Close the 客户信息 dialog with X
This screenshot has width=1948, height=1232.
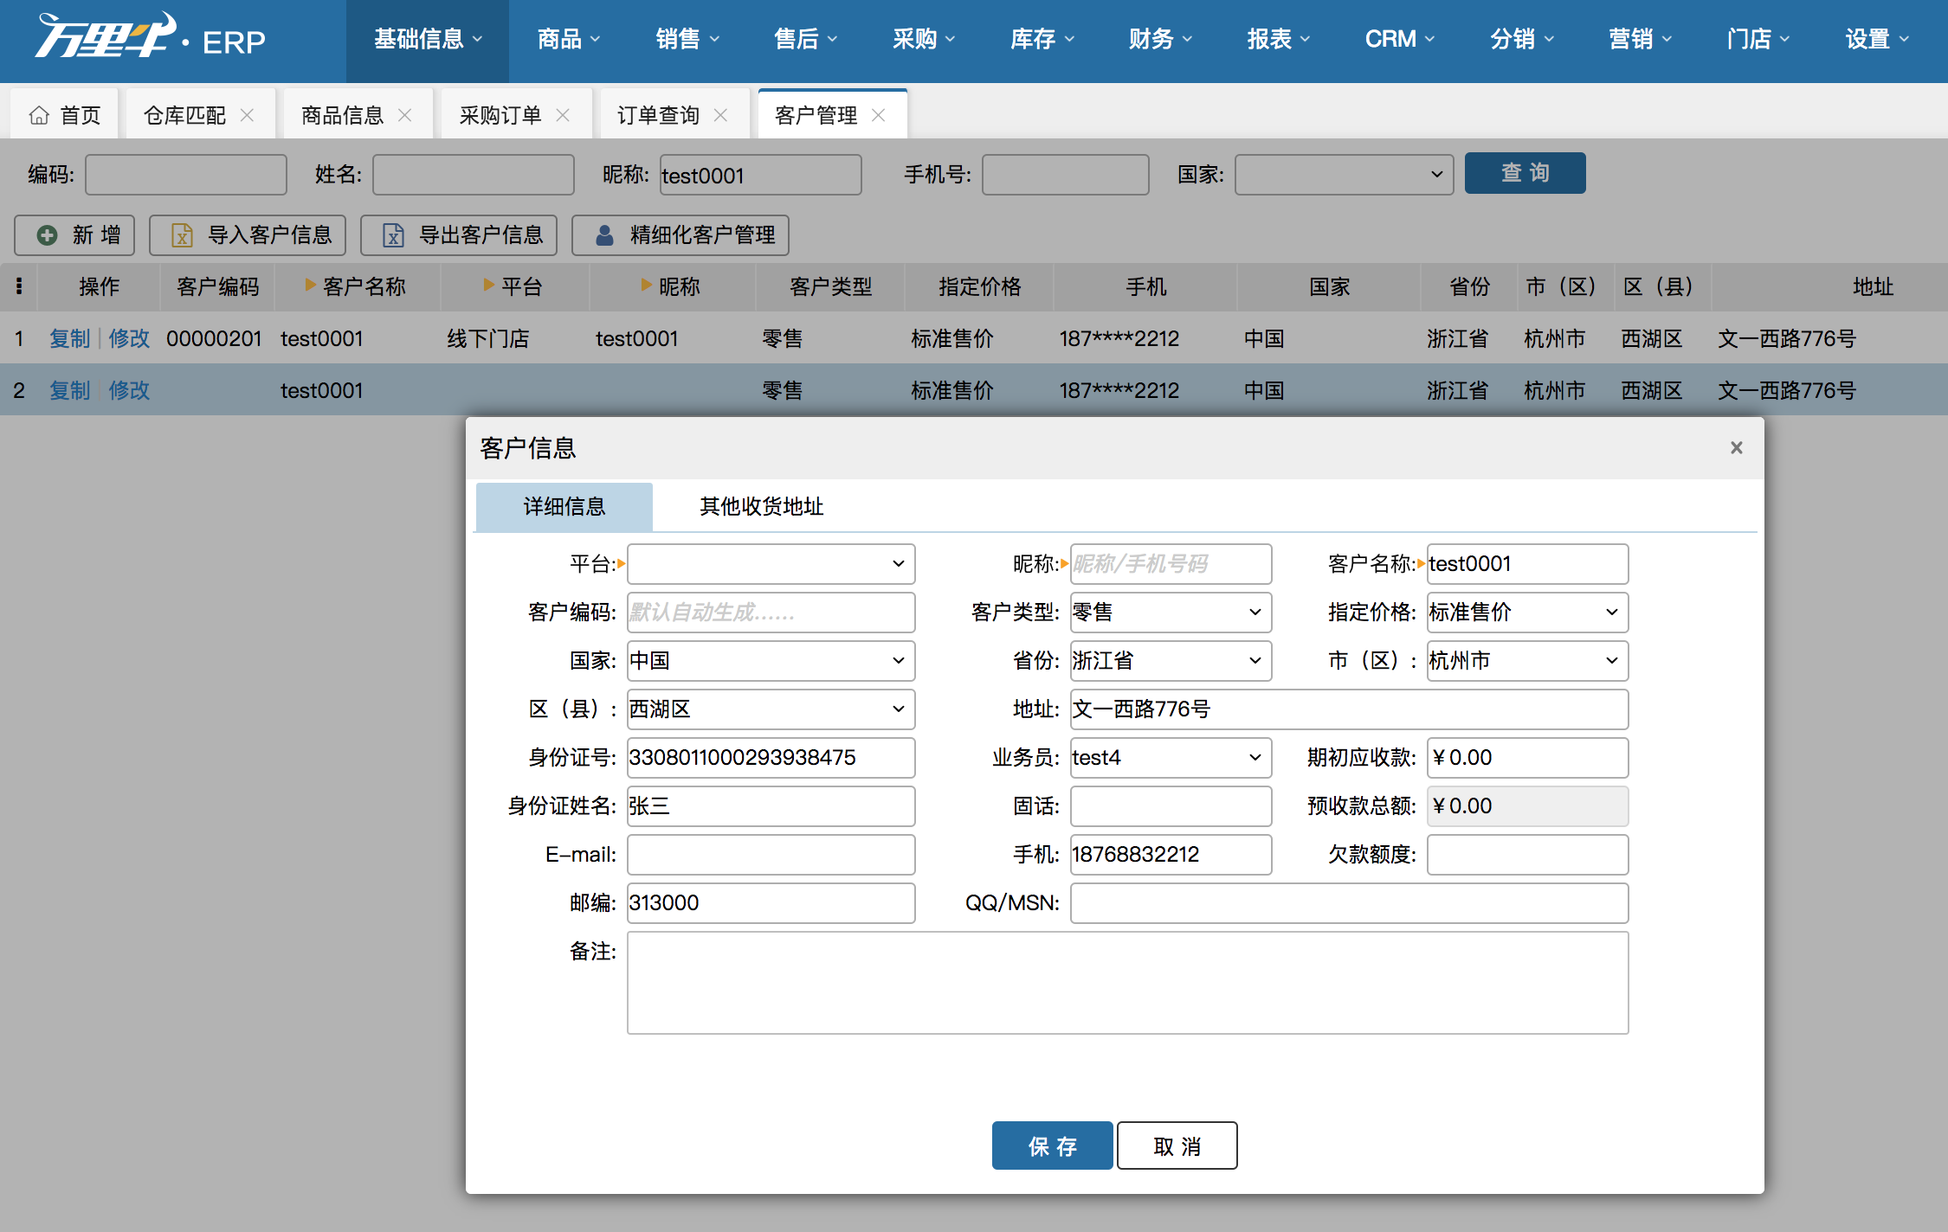pyautogui.click(x=1736, y=447)
